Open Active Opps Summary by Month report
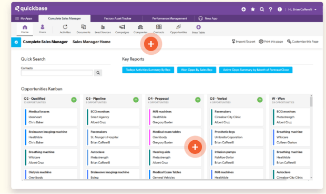The width and height of the screenshot is (326, 194). pos(256,70)
